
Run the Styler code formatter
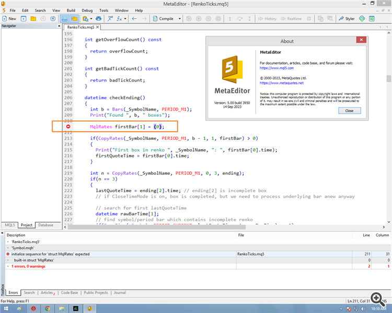pos(347,19)
